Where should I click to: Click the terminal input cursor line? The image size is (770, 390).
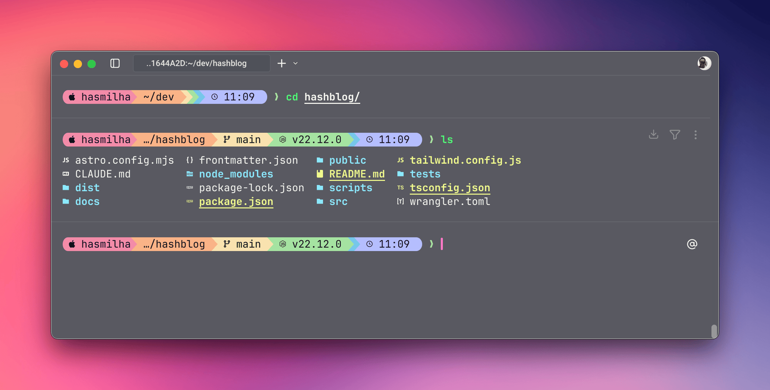tap(442, 244)
